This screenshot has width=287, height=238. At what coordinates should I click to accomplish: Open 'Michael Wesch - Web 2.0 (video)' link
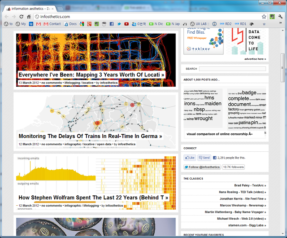[242, 219]
